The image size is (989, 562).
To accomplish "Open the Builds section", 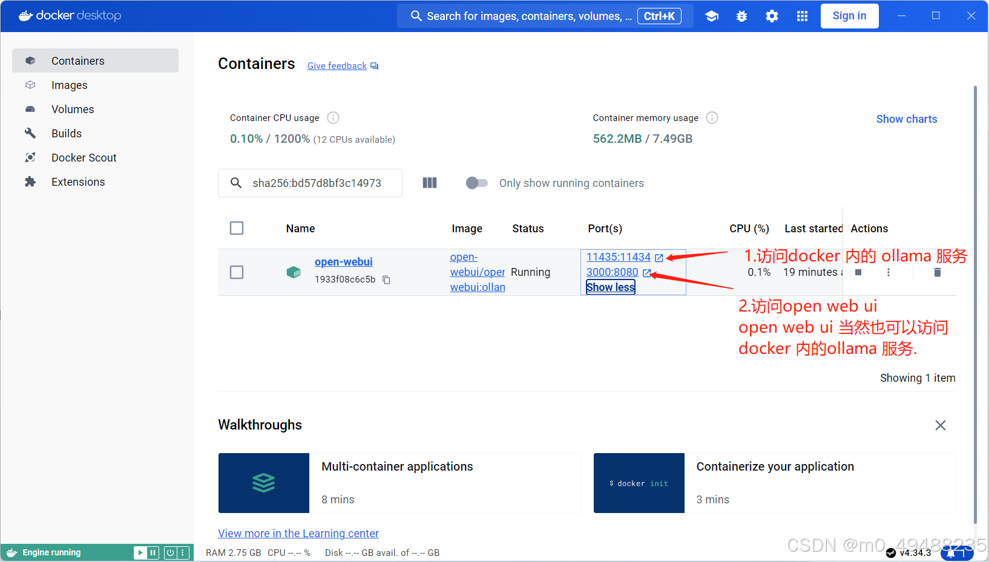I will click(66, 133).
